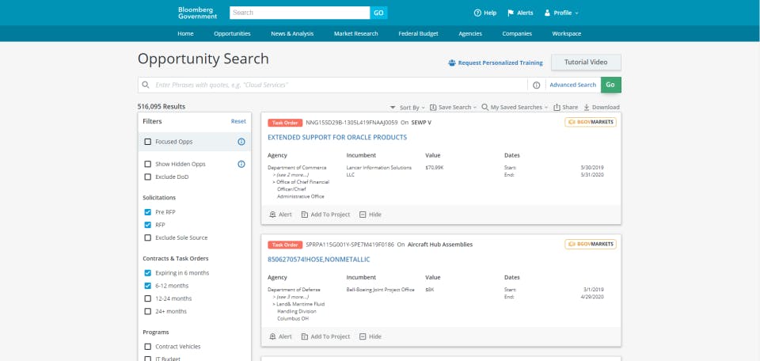Expand the Save Search dropdown

(x=453, y=108)
